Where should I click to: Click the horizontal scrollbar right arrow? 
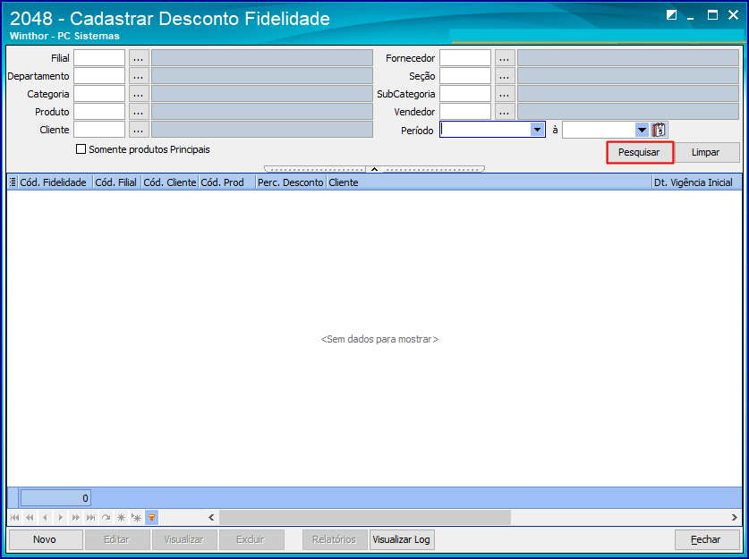[x=735, y=518]
